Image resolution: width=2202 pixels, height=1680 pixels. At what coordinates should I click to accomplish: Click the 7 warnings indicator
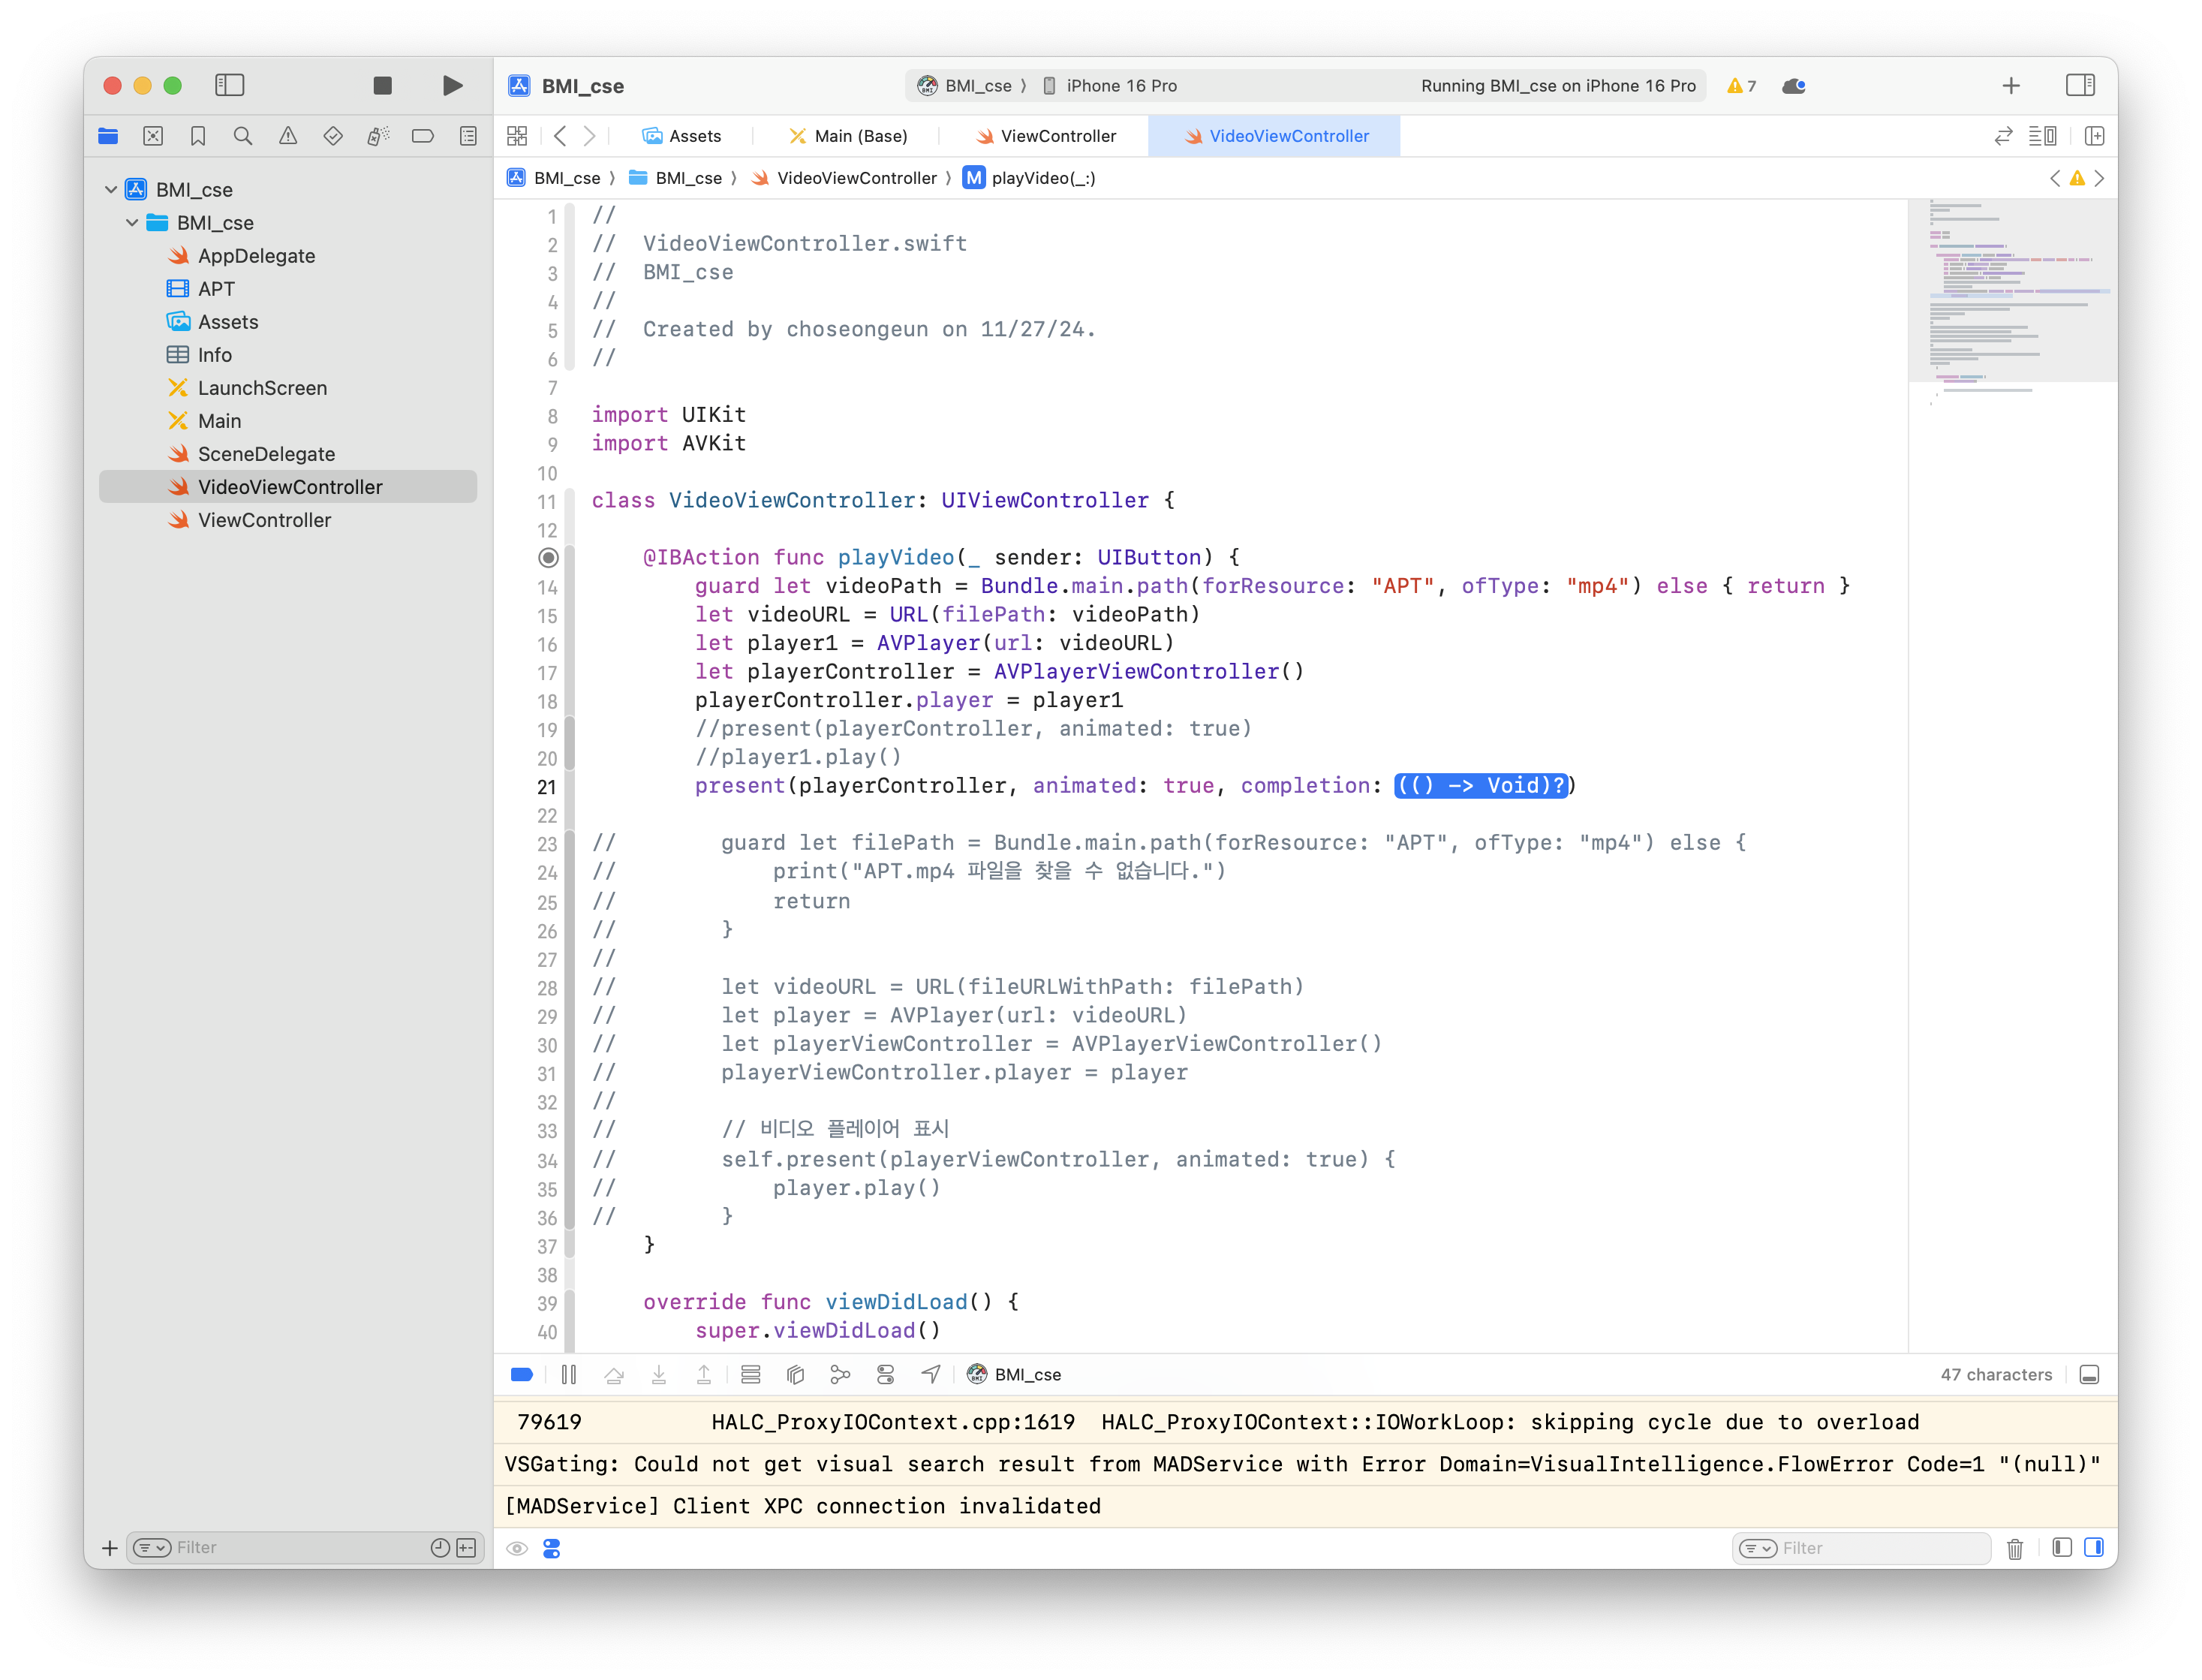click(1741, 86)
